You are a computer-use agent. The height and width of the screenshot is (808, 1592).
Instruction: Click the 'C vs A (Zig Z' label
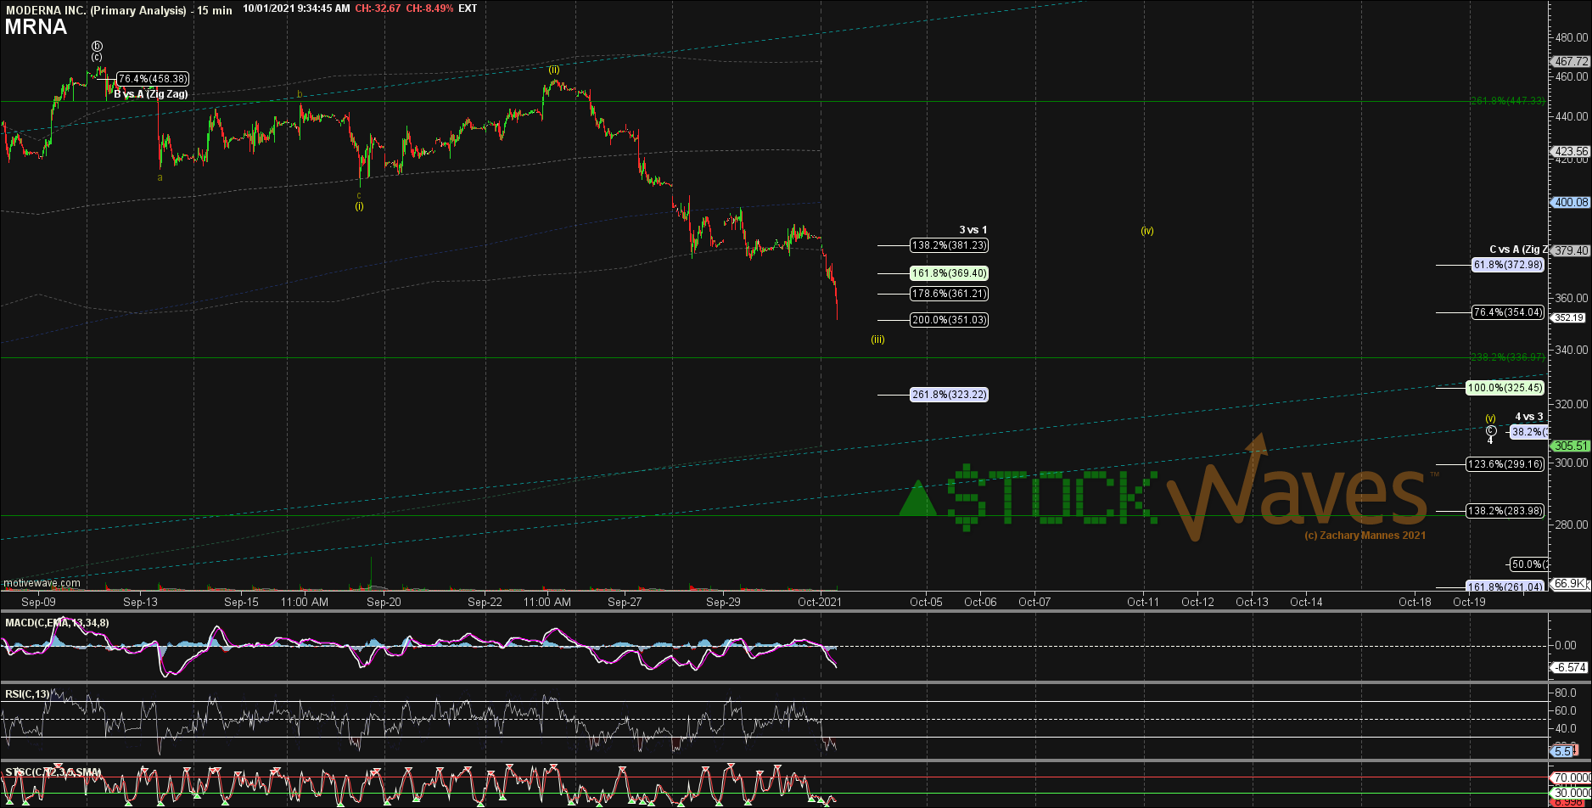point(1518,250)
